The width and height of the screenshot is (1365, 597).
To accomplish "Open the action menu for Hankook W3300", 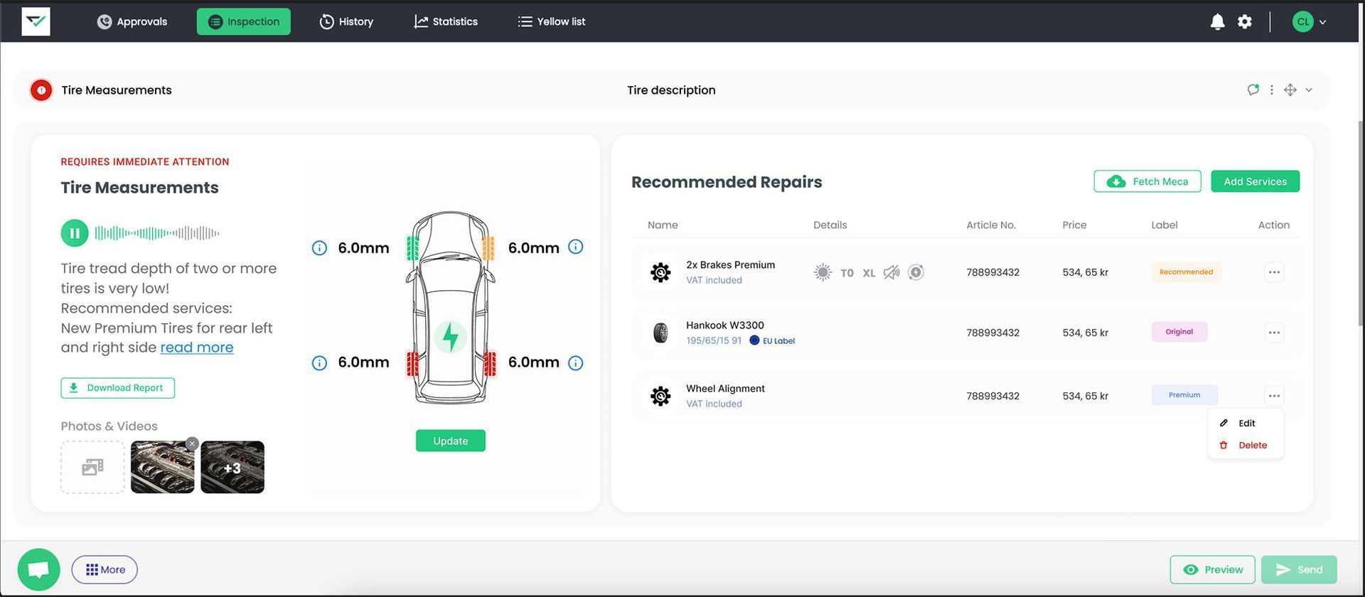I will pos(1274,333).
